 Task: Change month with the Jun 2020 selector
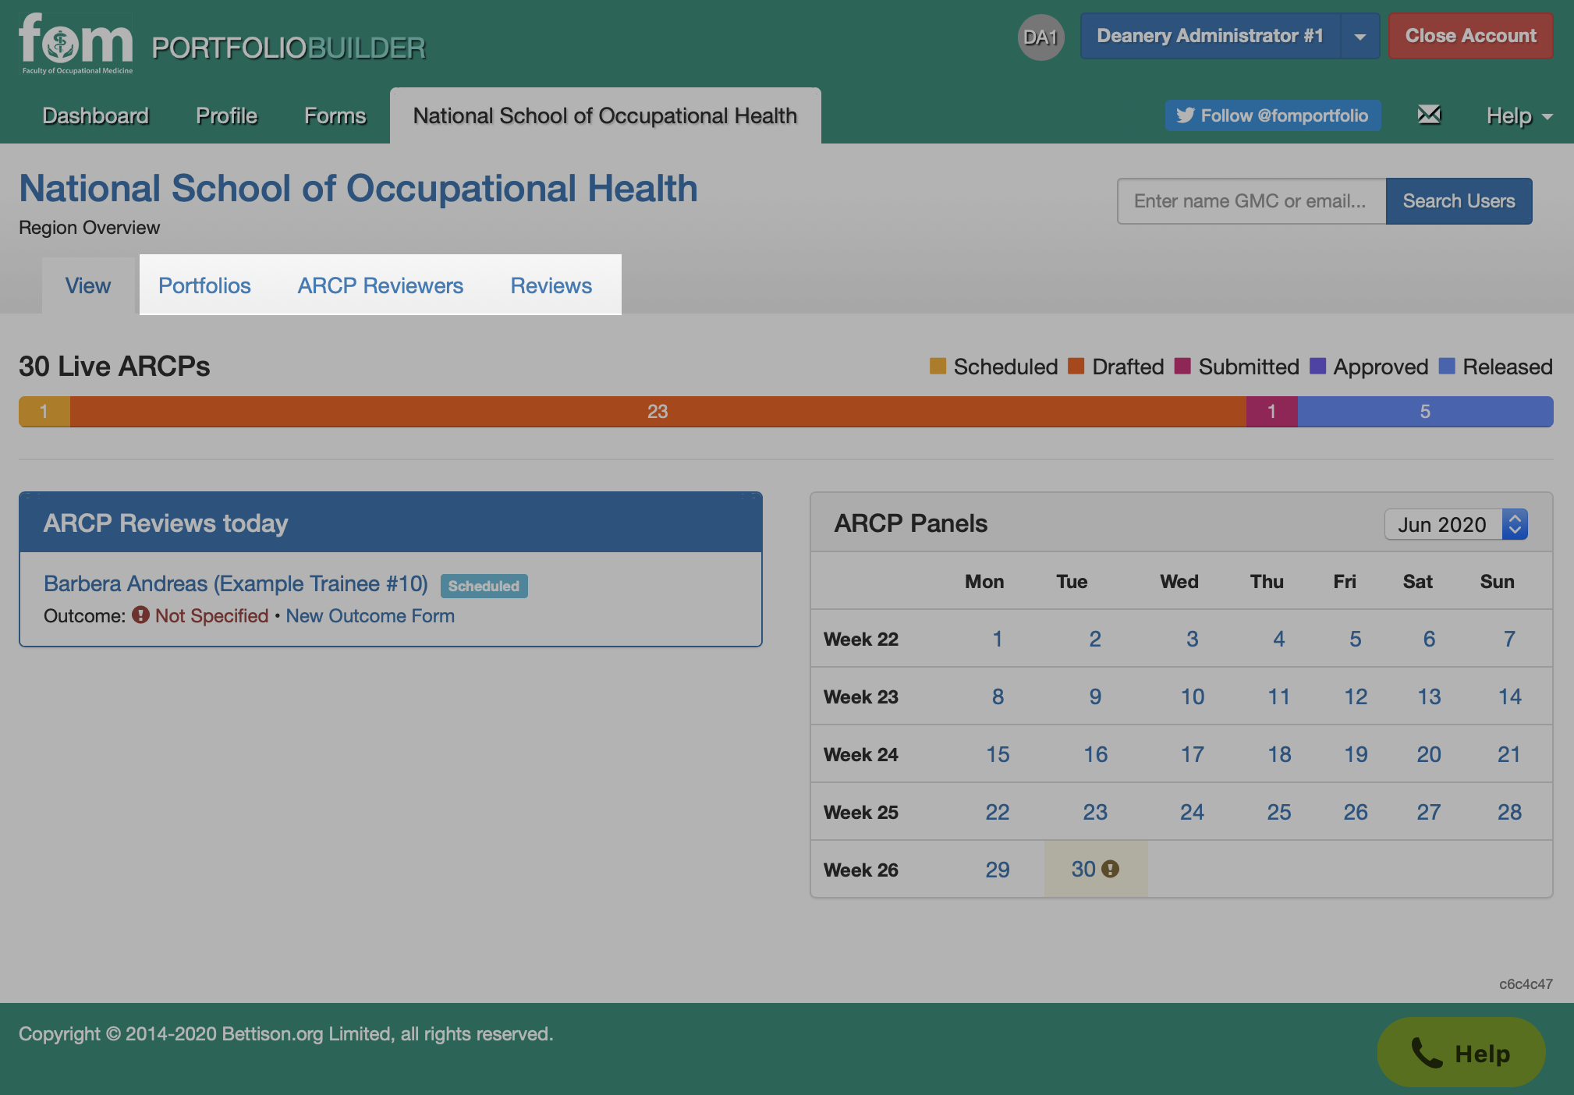(1455, 524)
